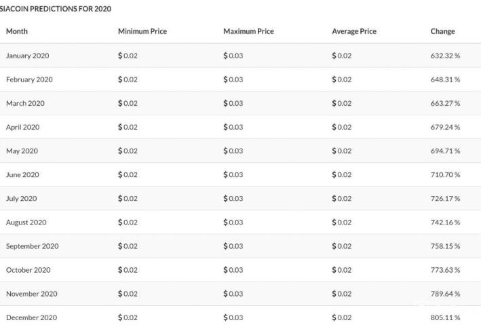
Task: Click the December 2020 row label
Action: click(32, 317)
